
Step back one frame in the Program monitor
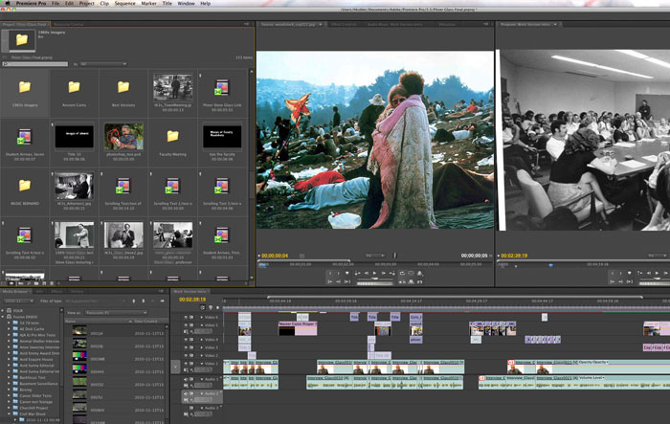tap(649, 273)
